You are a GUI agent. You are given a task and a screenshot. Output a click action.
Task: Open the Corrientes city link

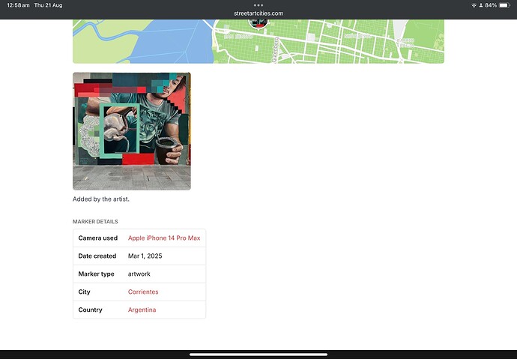coord(143,292)
